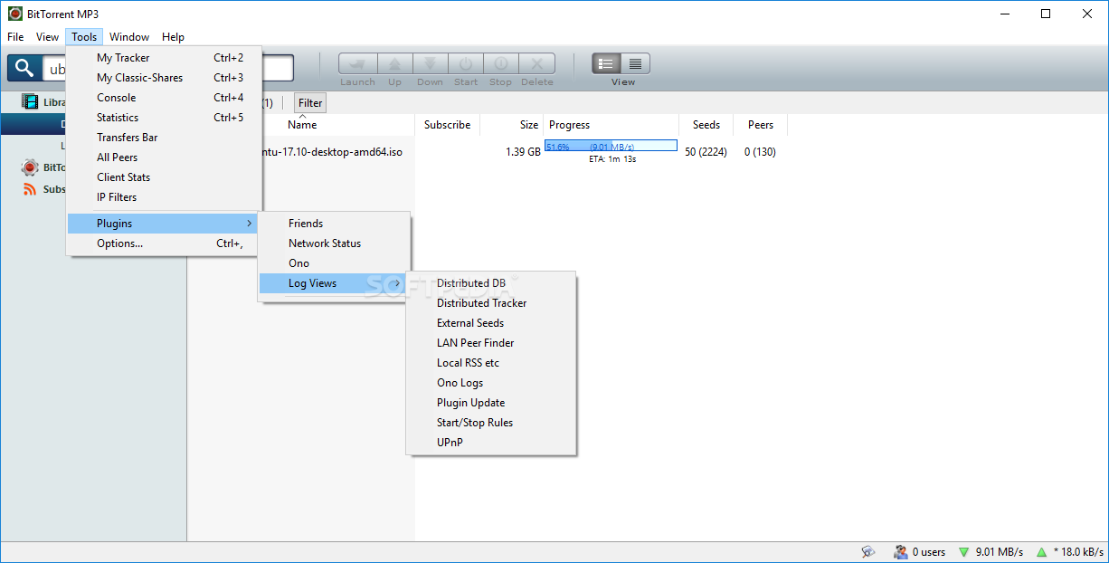Click the BitTorrent sidebar icon

tap(31, 167)
